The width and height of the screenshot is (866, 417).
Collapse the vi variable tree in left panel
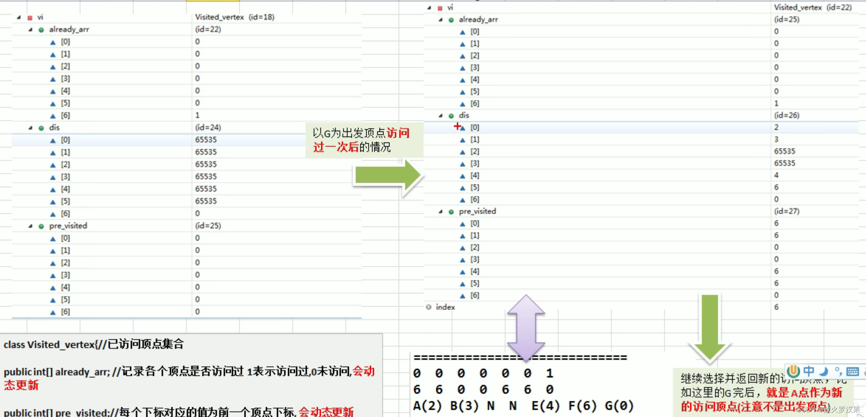(18, 17)
